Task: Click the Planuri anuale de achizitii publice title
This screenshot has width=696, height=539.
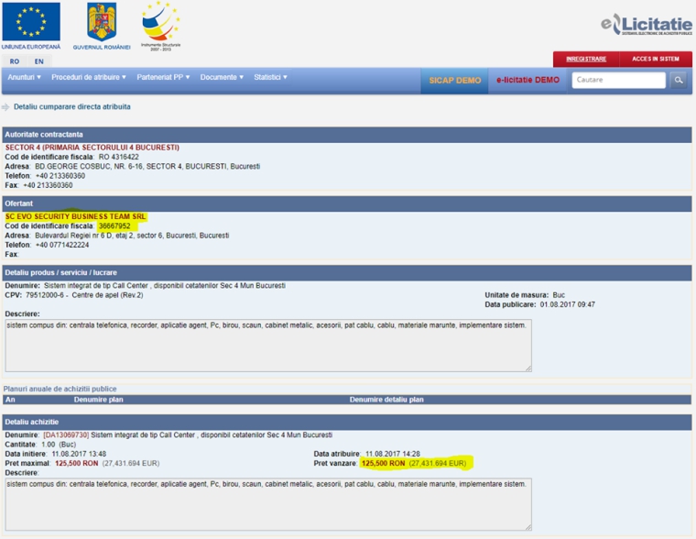Action: (x=60, y=389)
